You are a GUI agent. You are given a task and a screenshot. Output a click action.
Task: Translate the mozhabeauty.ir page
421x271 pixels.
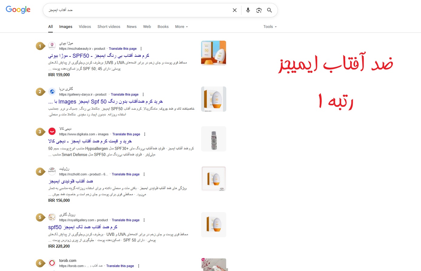tap(123, 49)
